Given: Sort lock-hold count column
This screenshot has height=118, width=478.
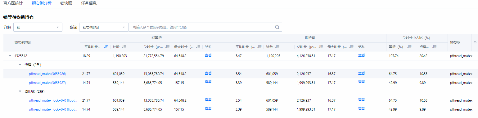Looking at the screenshot, I should pos(277,47).
